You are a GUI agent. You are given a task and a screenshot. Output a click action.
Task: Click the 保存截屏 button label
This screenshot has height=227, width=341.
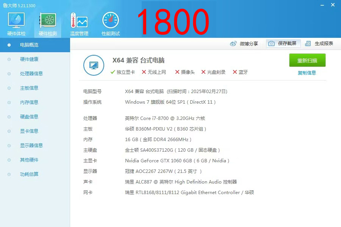[x=287, y=44]
